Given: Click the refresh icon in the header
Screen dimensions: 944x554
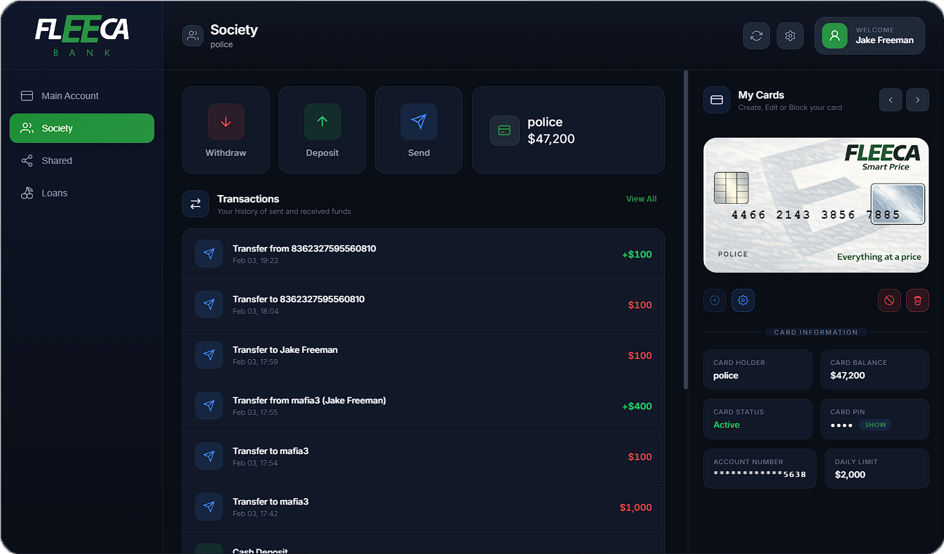Looking at the screenshot, I should click(x=756, y=36).
